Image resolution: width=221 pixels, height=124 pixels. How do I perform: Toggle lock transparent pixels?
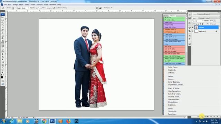coord(196,24)
